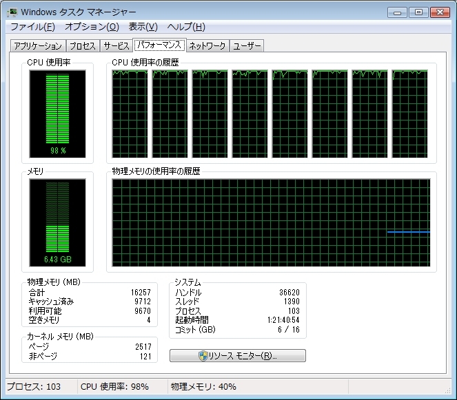Click status bar CPU 使用率: 98%
This screenshot has height=400, width=457.
tap(114, 387)
